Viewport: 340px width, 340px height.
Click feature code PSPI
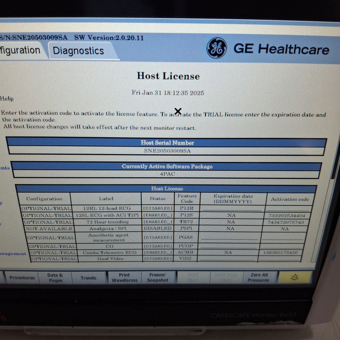[186, 228]
